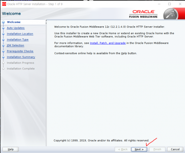Maximize the installer window
This screenshot has width=185, height=153.
point(169,4)
